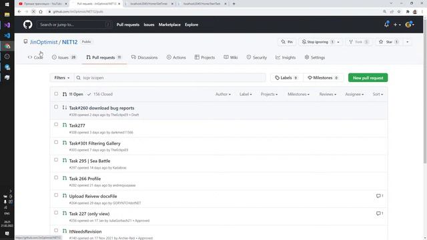Expand the Author filter dropdown
The width and height of the screenshot is (427, 240).
pos(223,94)
